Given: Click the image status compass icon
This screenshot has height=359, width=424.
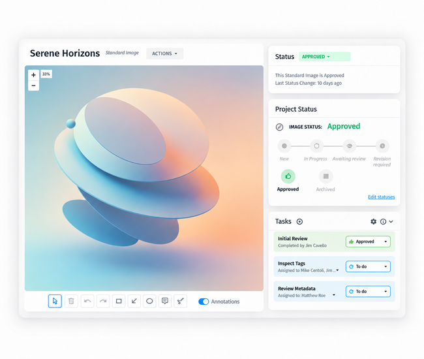Looking at the screenshot, I should pos(280,127).
